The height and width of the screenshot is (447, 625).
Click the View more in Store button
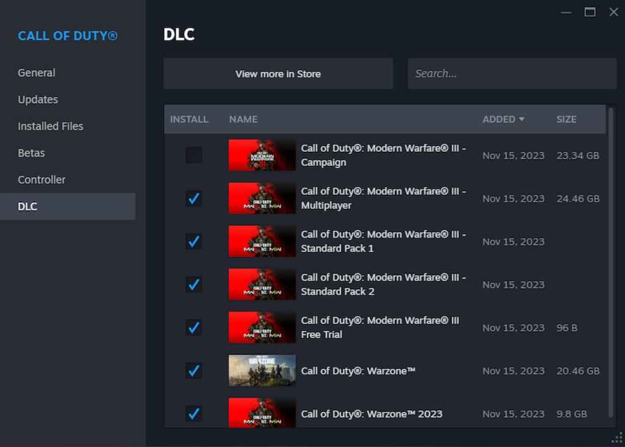278,74
